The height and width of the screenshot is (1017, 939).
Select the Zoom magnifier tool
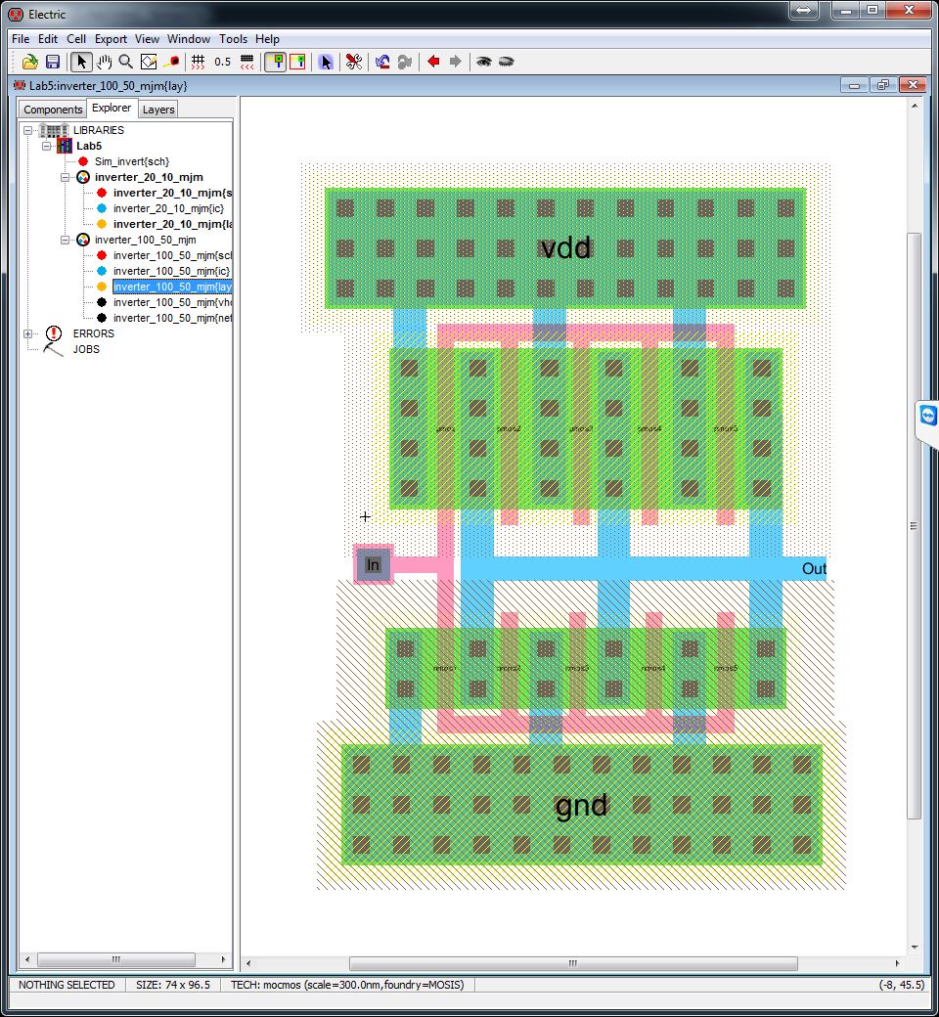pyautogui.click(x=126, y=61)
